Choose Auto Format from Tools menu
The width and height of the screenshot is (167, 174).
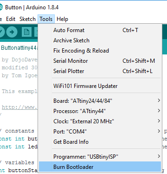point(100,30)
